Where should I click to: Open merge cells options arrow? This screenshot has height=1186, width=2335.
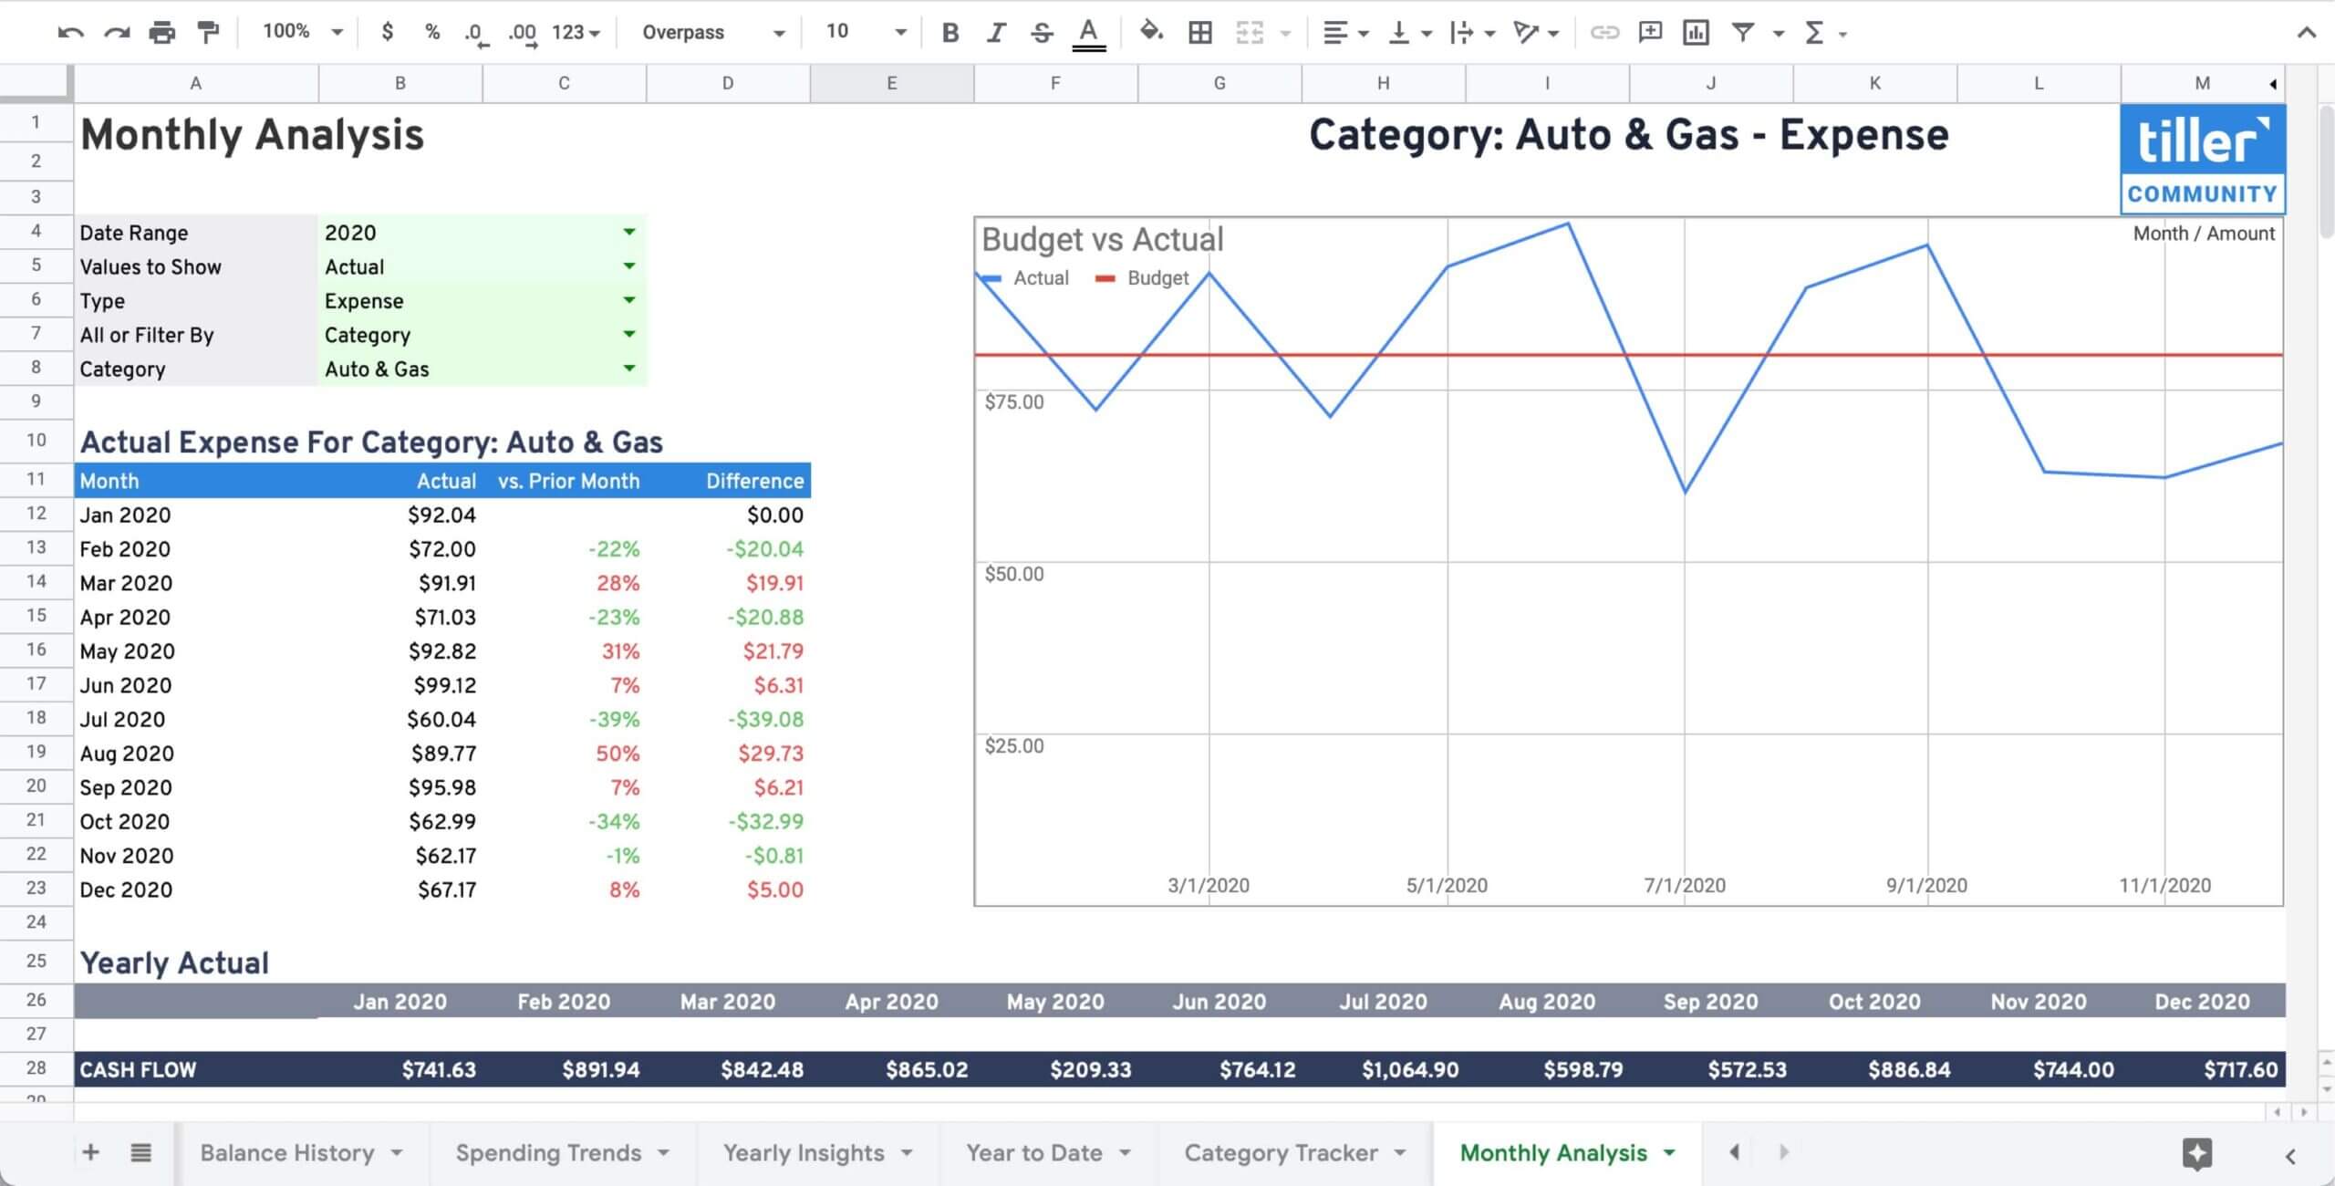click(1286, 34)
